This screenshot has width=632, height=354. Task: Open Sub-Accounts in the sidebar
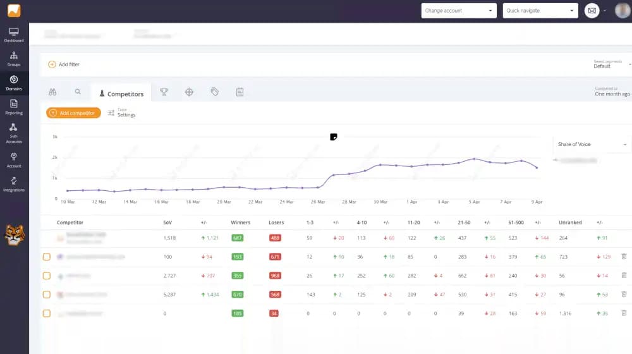coord(14,133)
